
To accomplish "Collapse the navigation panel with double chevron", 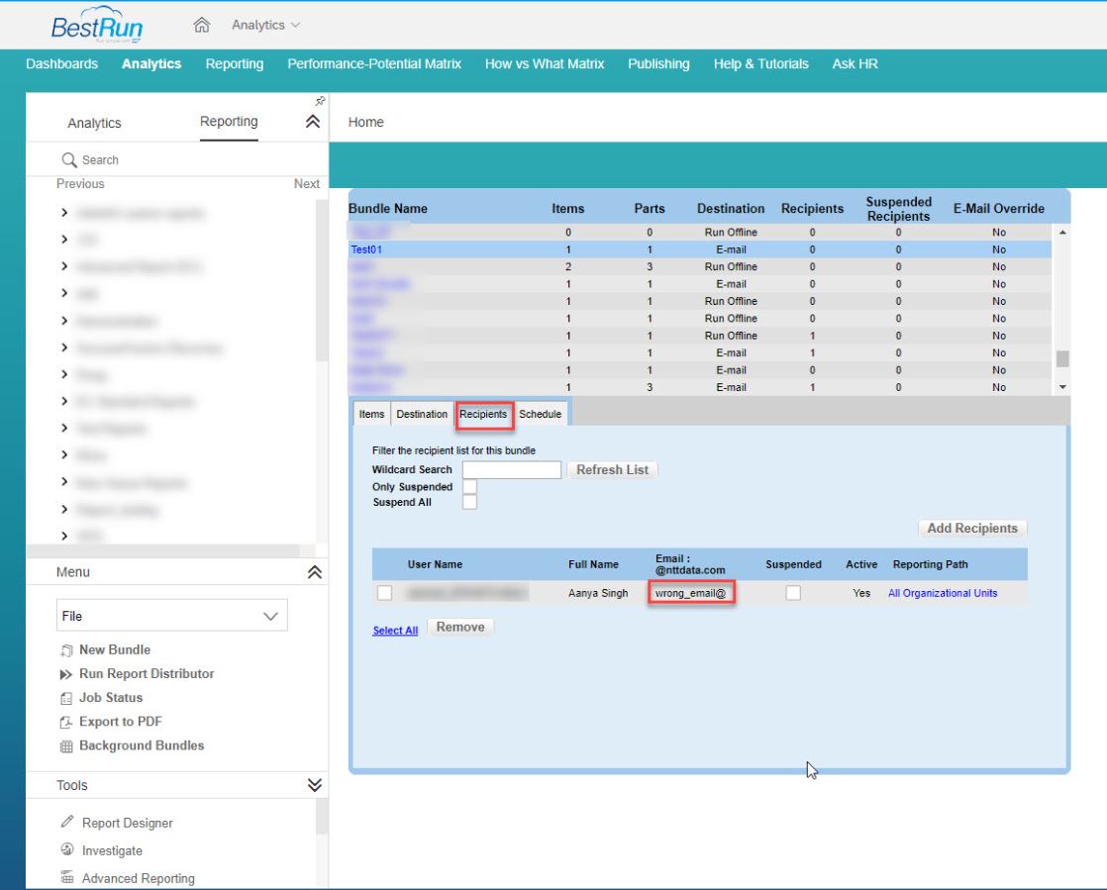I will point(313,122).
